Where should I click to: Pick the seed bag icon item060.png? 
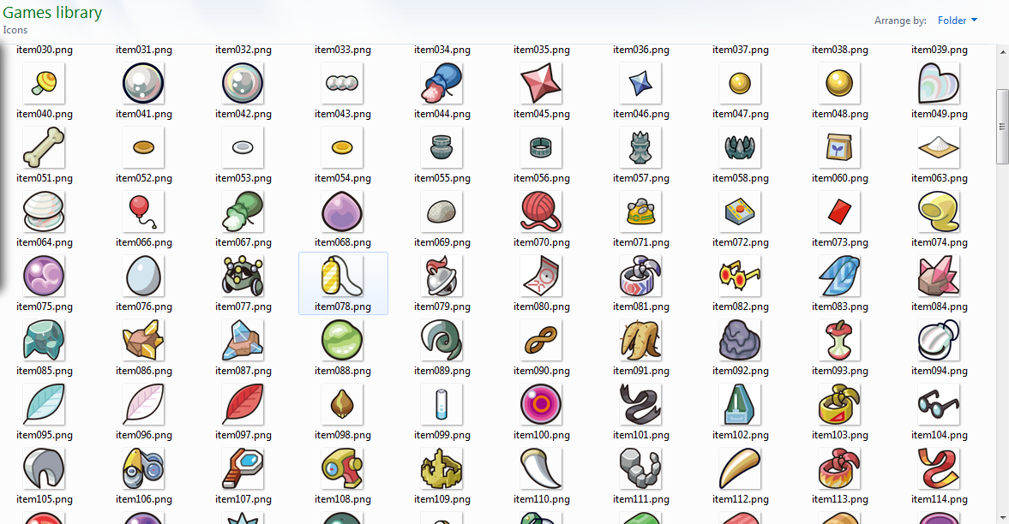(840, 147)
